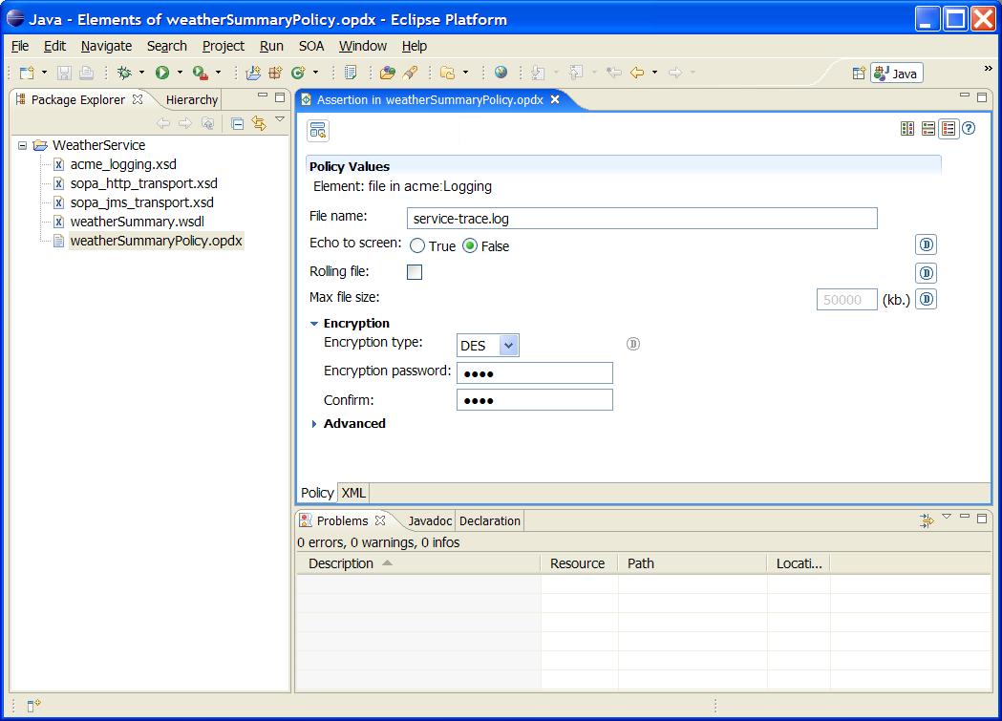The image size is (1002, 721).
Task: Click the New wizard toolbar icon
Action: pyautogui.click(x=27, y=73)
